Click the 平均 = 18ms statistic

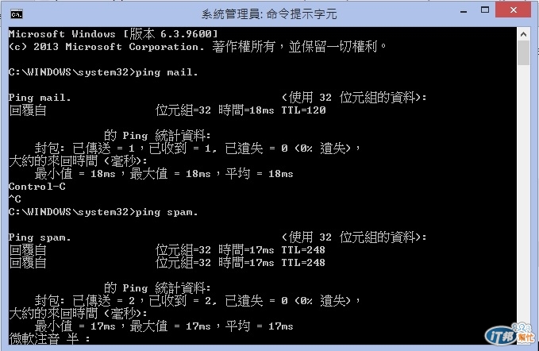(x=260, y=174)
